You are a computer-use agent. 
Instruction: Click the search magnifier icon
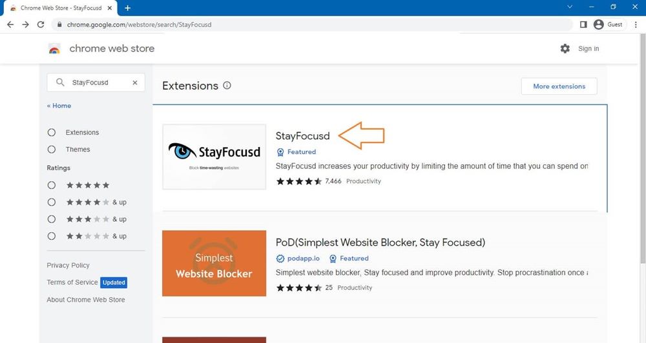coord(60,83)
